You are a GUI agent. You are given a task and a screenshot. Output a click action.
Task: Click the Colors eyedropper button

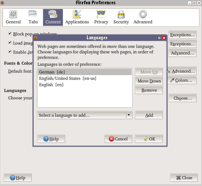click(182, 80)
